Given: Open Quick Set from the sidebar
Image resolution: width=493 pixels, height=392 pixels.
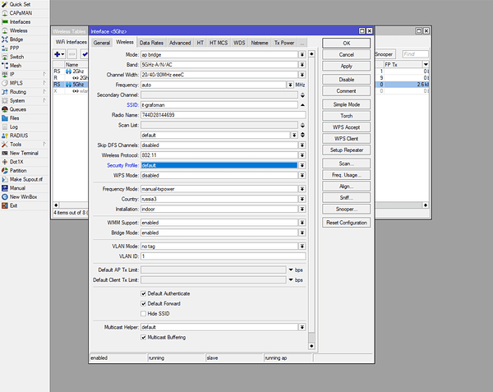Looking at the screenshot, I should [18, 2].
